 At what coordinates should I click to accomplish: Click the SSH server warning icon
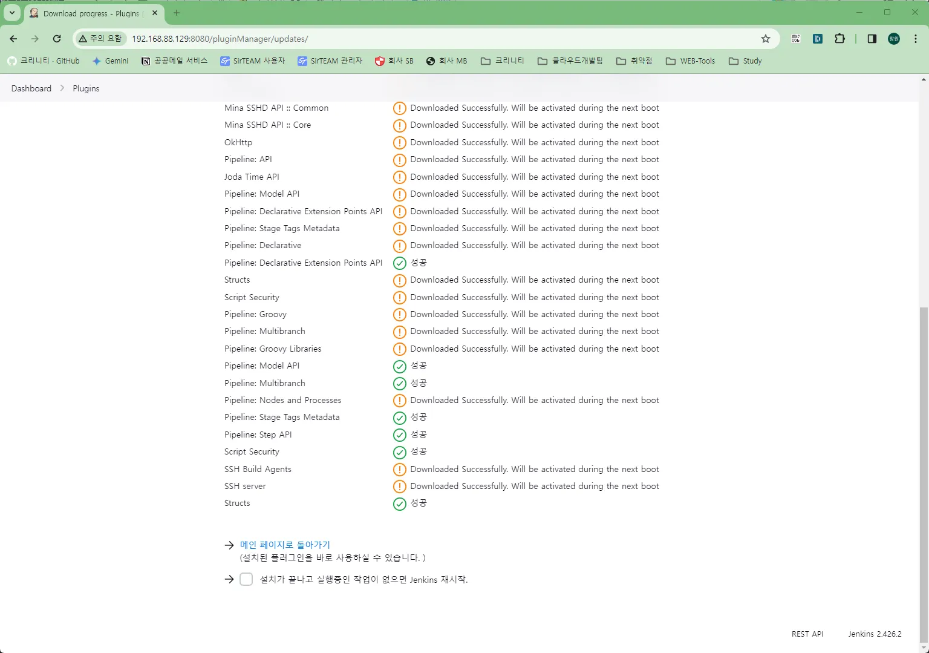pyautogui.click(x=399, y=487)
